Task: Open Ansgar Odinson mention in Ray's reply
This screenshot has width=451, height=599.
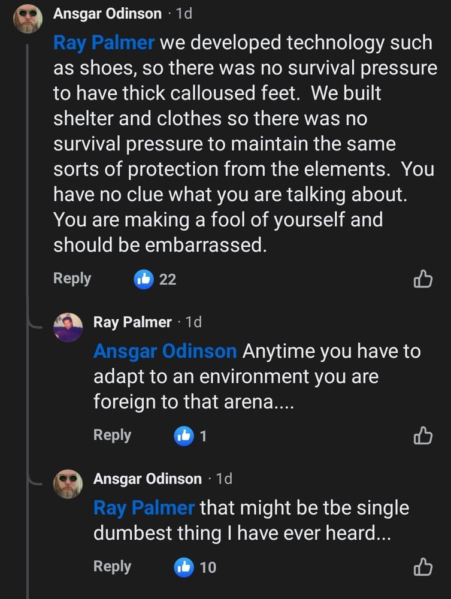Action: 165,352
